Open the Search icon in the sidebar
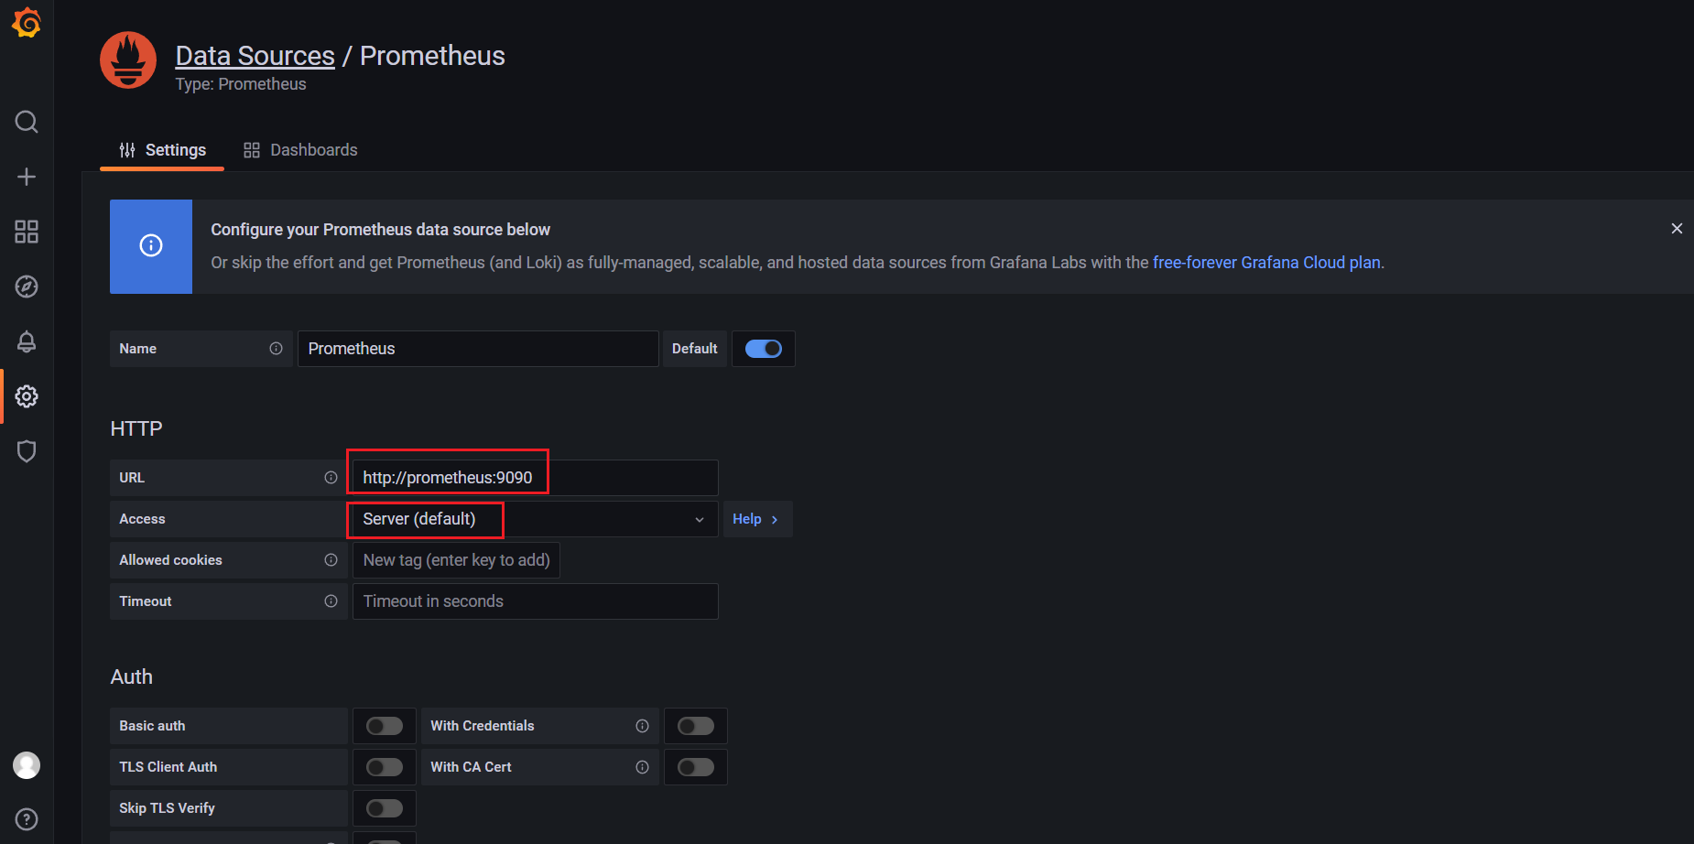This screenshot has height=844, width=1694. tap(27, 122)
